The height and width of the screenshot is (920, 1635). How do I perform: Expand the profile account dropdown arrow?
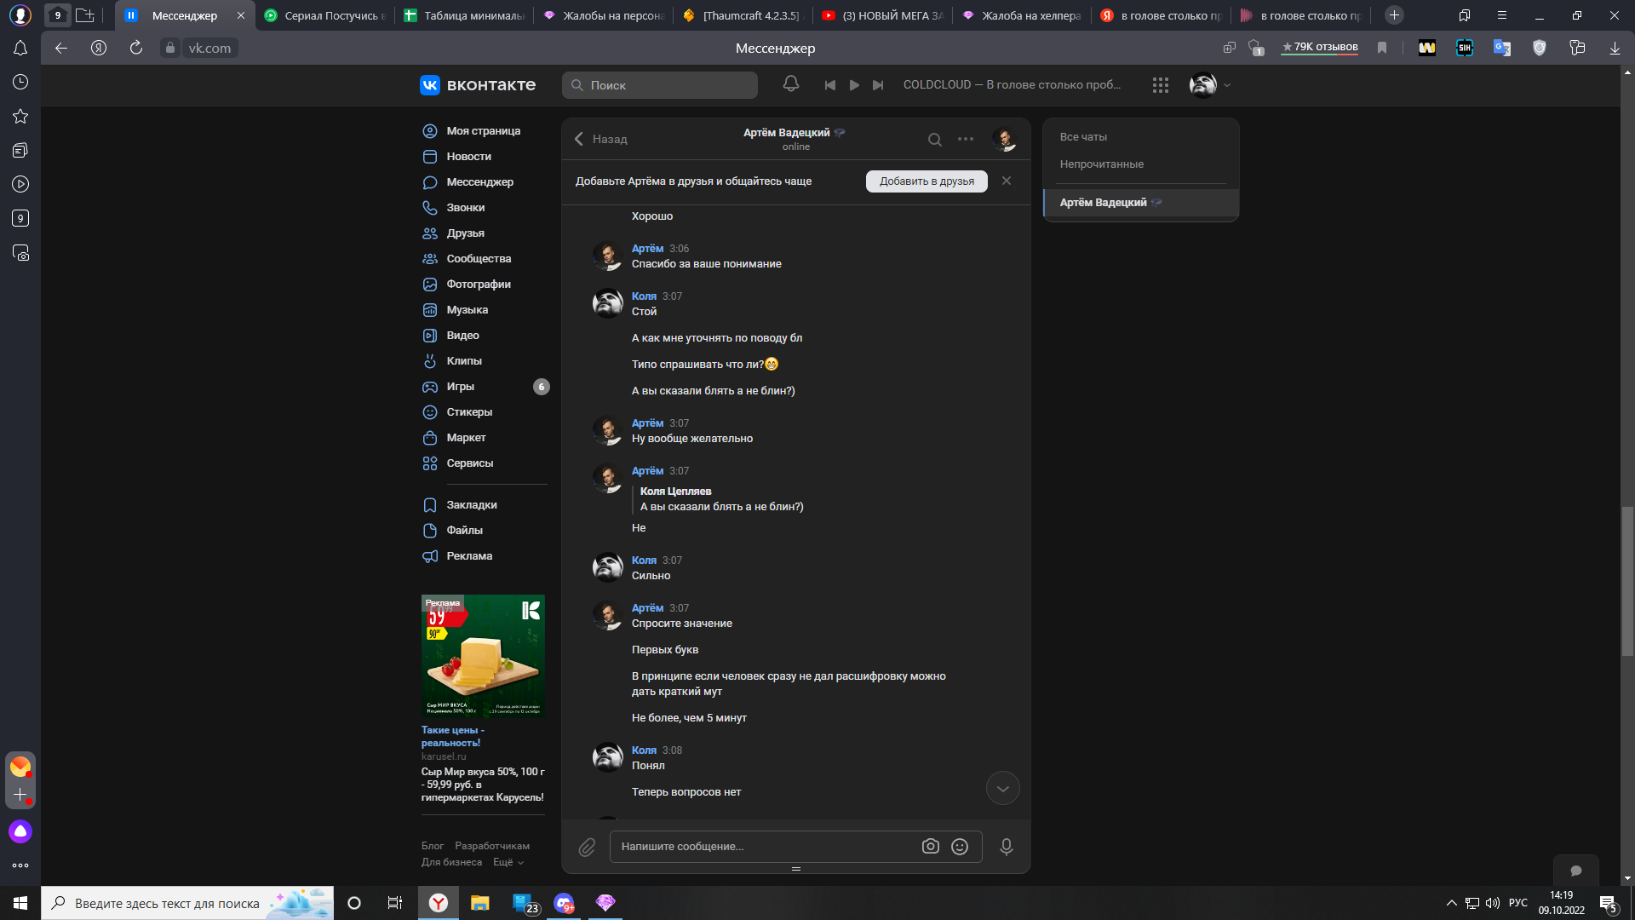1227,85
